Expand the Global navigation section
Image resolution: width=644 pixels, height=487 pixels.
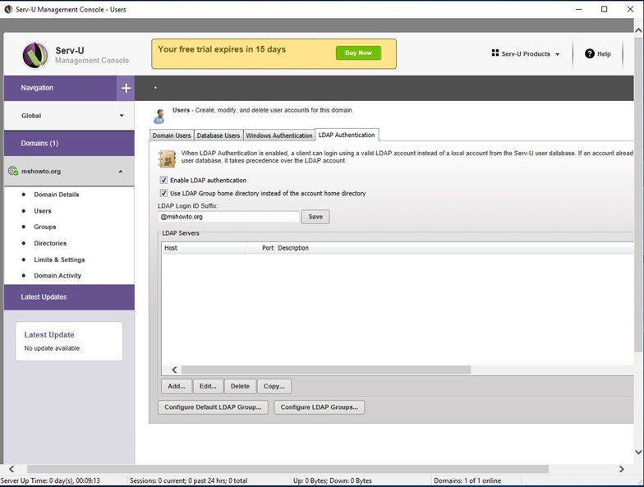pyautogui.click(x=122, y=116)
